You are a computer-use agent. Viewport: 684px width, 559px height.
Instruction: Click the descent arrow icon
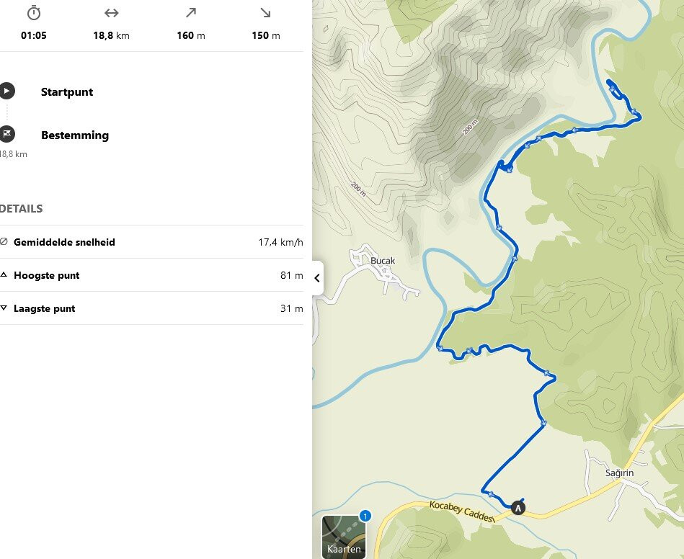click(x=266, y=13)
